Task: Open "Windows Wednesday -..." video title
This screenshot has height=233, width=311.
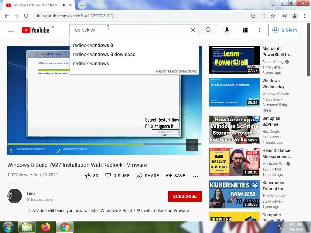Action: (276, 84)
